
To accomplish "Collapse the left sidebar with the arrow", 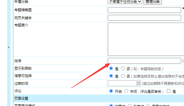I will click(x=9, y=47).
